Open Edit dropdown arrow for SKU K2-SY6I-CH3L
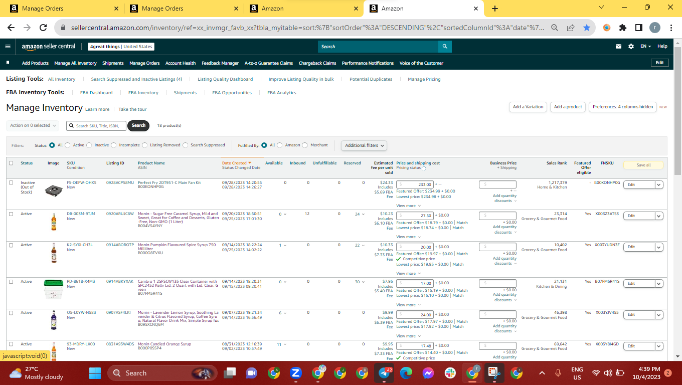 pyautogui.click(x=659, y=247)
